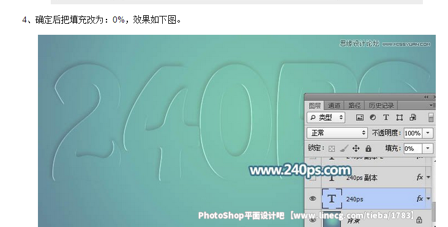
Task: Switch to the 通道 tab
Action: click(334, 106)
